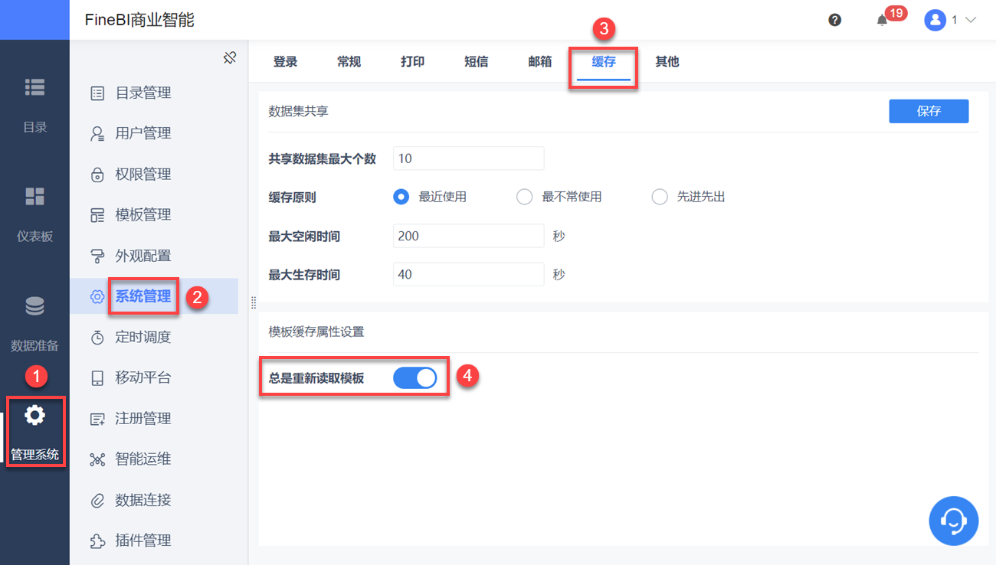996x565 pixels.
Task: Select the 最不常使用 radio option
Action: pos(524,197)
